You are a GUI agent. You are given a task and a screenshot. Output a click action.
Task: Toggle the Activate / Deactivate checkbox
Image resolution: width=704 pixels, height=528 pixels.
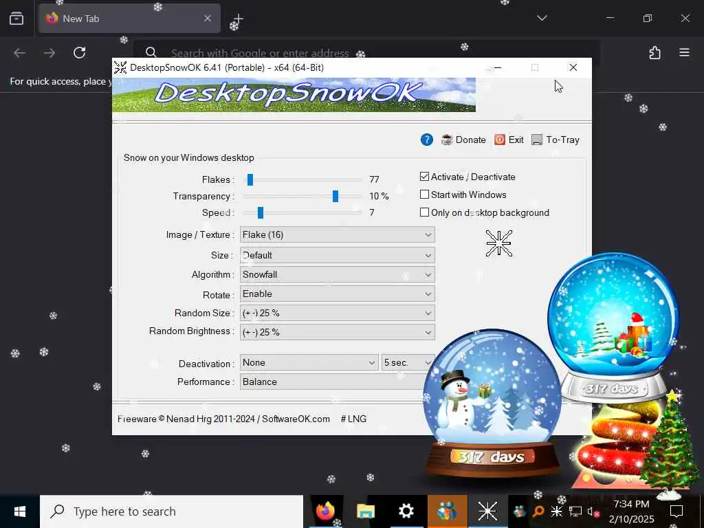pyautogui.click(x=424, y=177)
